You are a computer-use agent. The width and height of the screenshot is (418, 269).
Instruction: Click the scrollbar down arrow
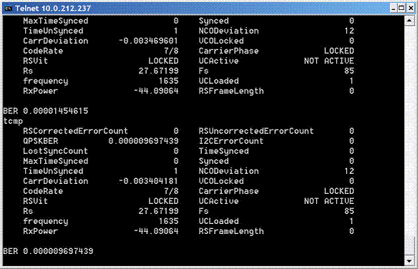409,260
